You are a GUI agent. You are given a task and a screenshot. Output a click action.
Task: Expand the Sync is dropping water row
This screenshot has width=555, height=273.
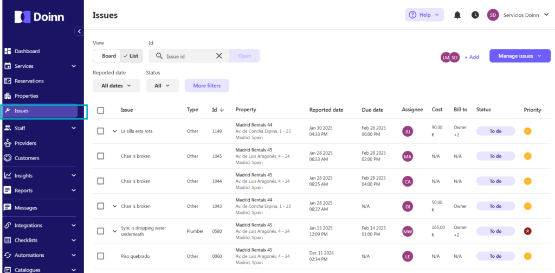click(115, 231)
